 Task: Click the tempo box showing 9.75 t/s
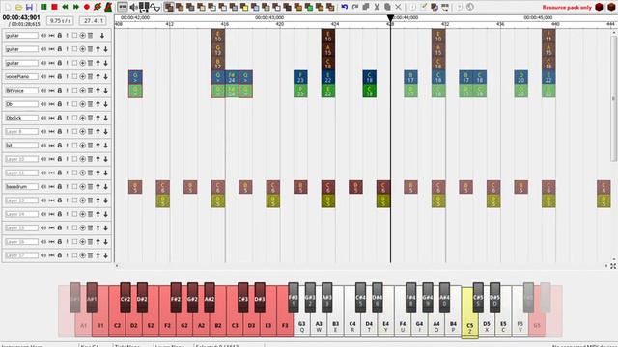[x=60, y=20]
